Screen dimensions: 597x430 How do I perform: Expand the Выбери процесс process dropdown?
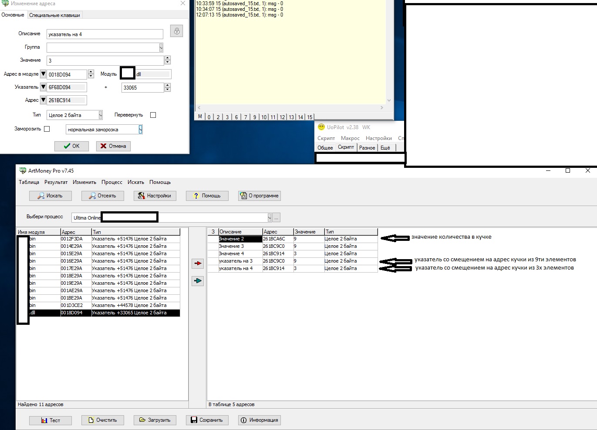coord(269,217)
